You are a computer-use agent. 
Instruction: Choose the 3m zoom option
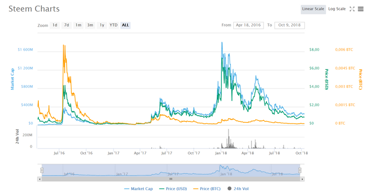point(90,25)
